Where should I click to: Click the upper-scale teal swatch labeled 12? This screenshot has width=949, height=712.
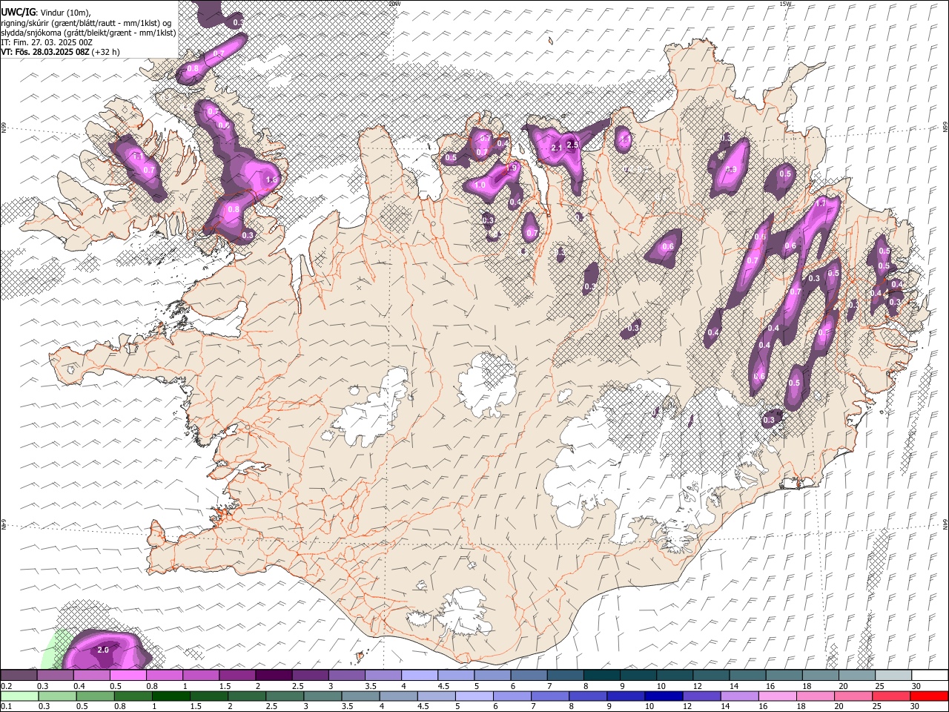click(711, 675)
